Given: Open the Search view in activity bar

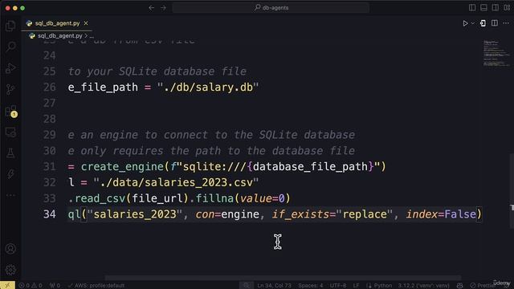Looking at the screenshot, I should click(x=10, y=47).
